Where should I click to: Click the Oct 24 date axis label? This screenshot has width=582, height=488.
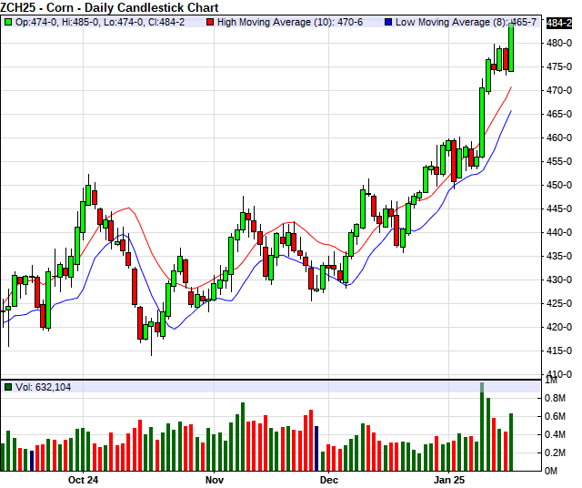point(83,479)
